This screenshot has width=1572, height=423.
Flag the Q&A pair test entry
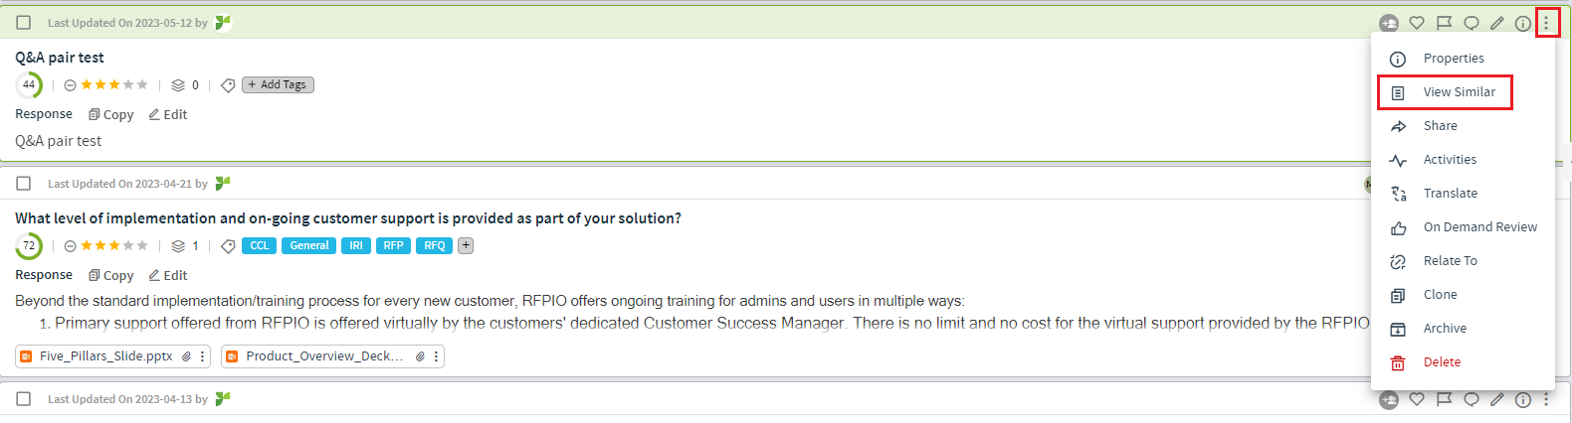coord(1444,23)
